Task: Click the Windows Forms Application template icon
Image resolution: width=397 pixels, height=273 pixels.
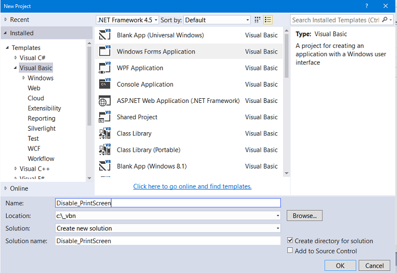Action: pyautogui.click(x=105, y=51)
